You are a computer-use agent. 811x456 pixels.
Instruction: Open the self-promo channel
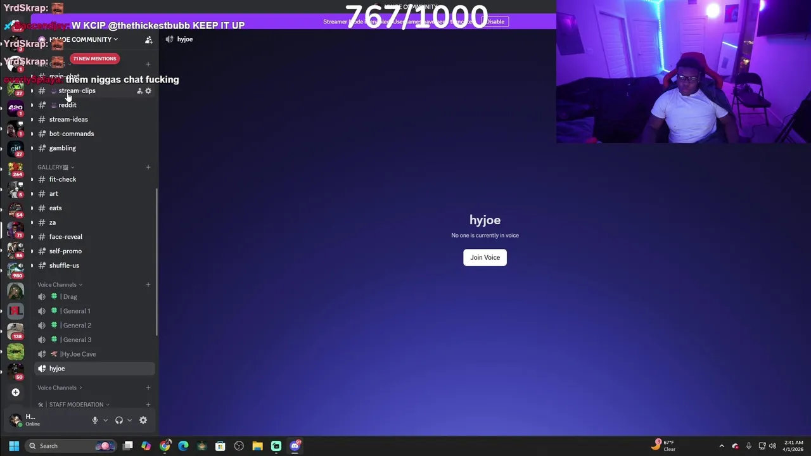(x=94, y=251)
